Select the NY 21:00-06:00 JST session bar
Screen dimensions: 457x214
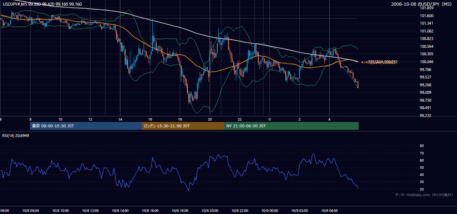291,126
